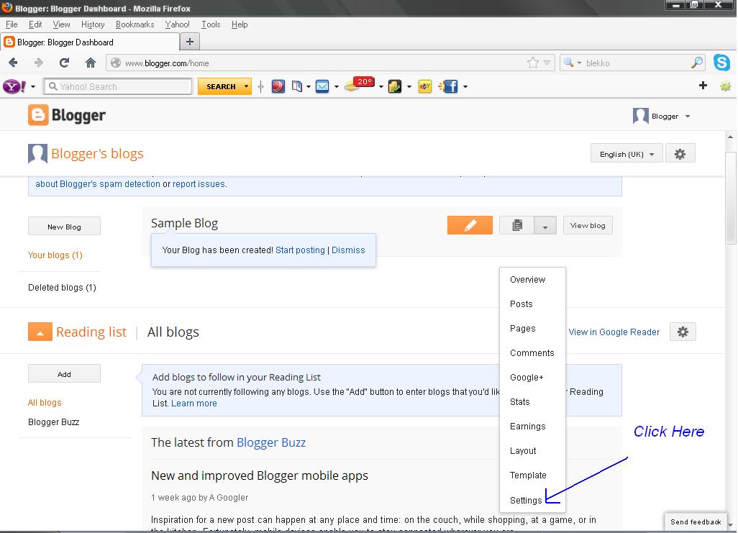Screen dimensions: 738x533
Task: Click the Learn more link
Action: pos(194,404)
